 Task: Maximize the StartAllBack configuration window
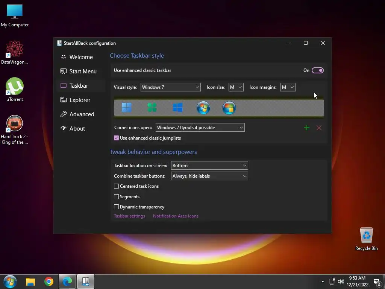306,43
